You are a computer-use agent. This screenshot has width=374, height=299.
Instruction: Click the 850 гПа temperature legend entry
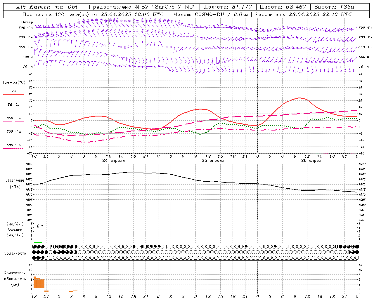pos(14,118)
